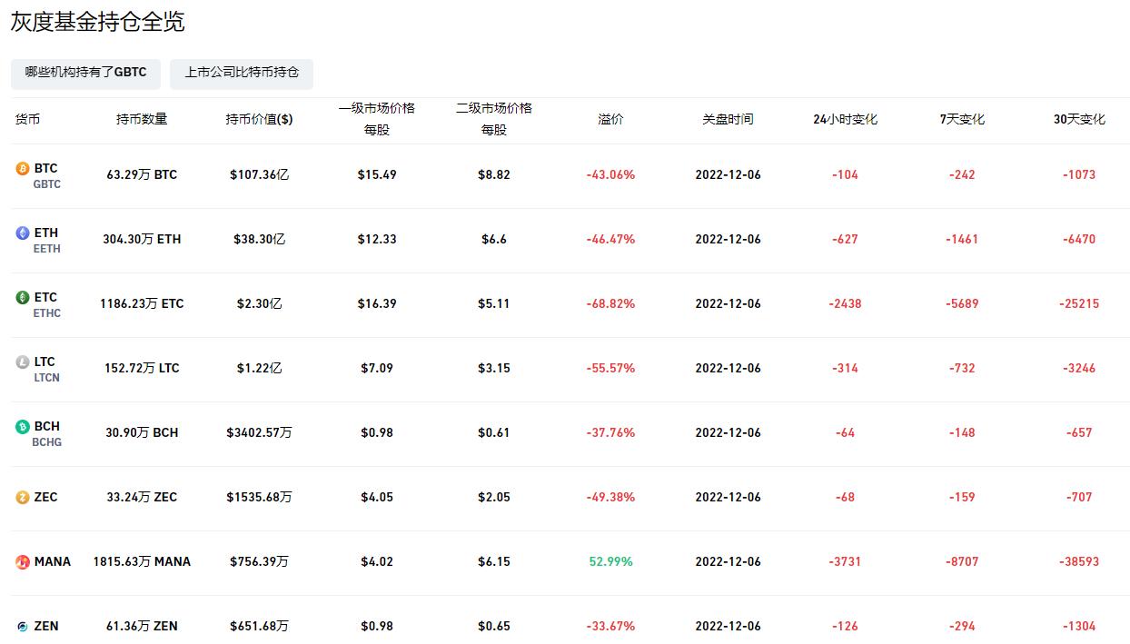Click holdings value '63.29万 BTC'
This screenshot has width=1130, height=644.
coord(142,174)
